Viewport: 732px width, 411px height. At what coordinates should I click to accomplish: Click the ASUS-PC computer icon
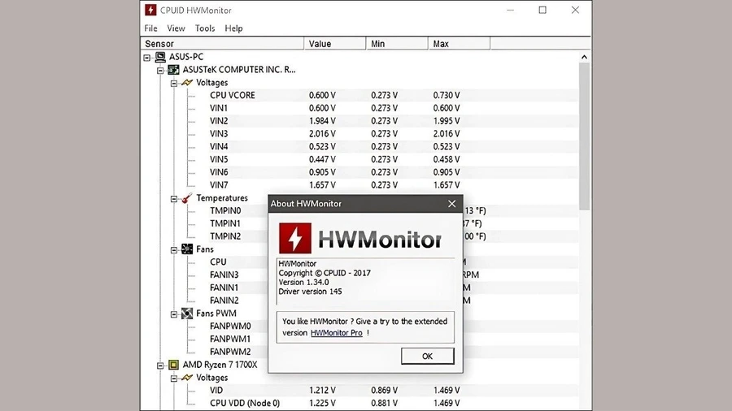160,57
